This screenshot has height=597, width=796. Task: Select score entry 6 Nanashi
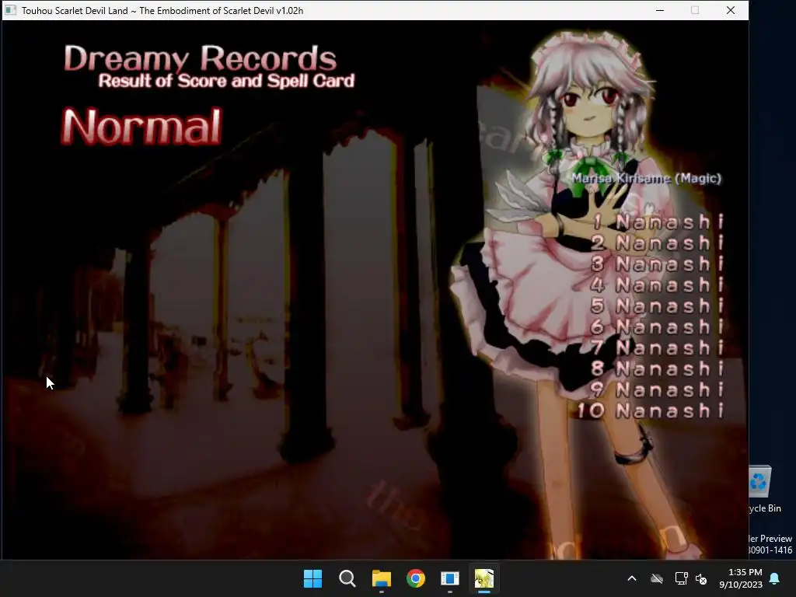tap(658, 327)
